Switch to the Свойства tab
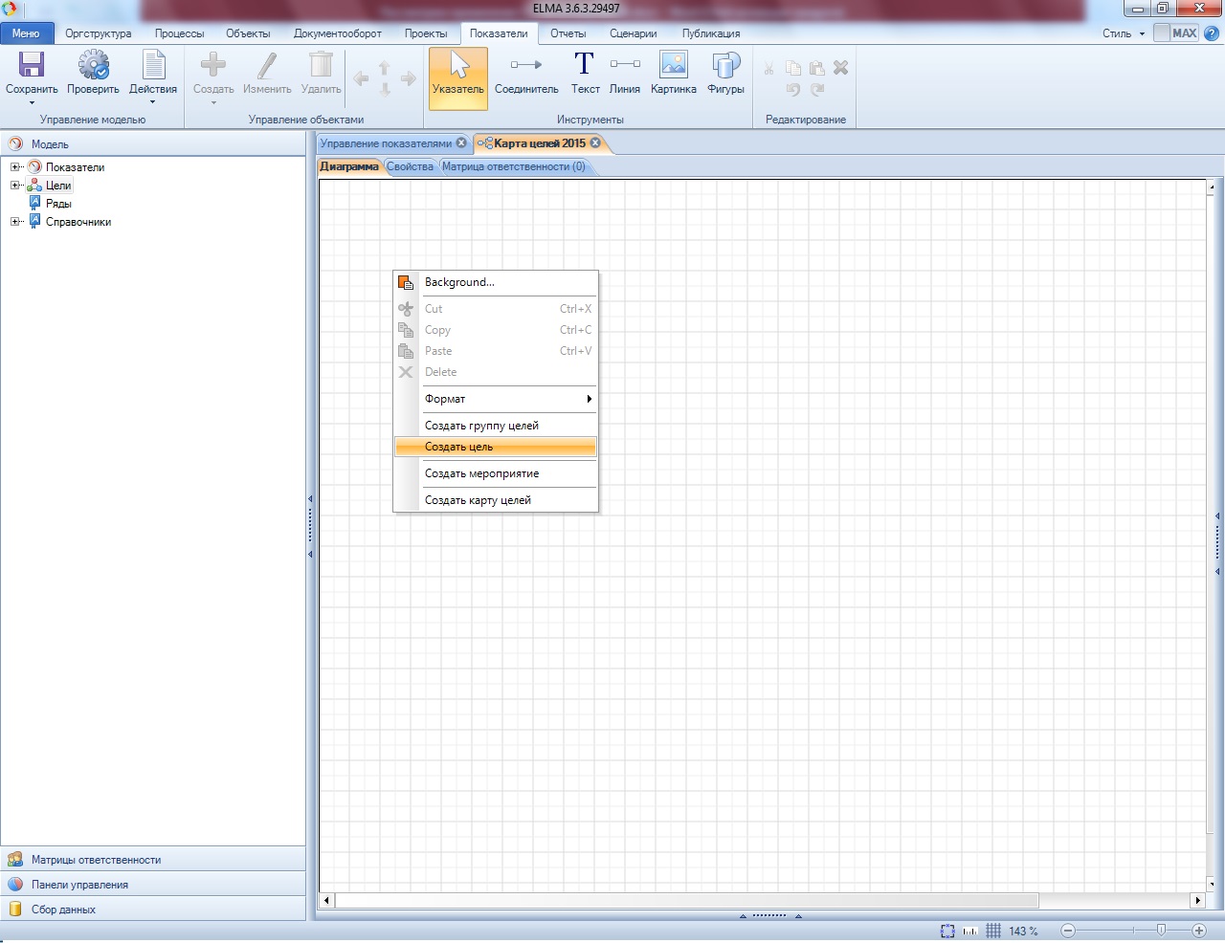The image size is (1225, 943). coord(410,166)
